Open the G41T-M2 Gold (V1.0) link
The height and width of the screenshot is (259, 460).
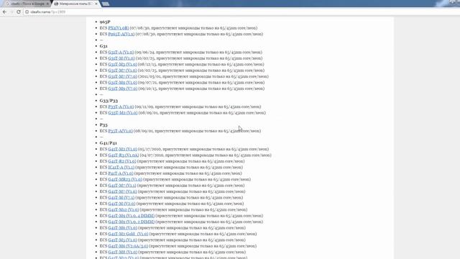tap(128, 234)
